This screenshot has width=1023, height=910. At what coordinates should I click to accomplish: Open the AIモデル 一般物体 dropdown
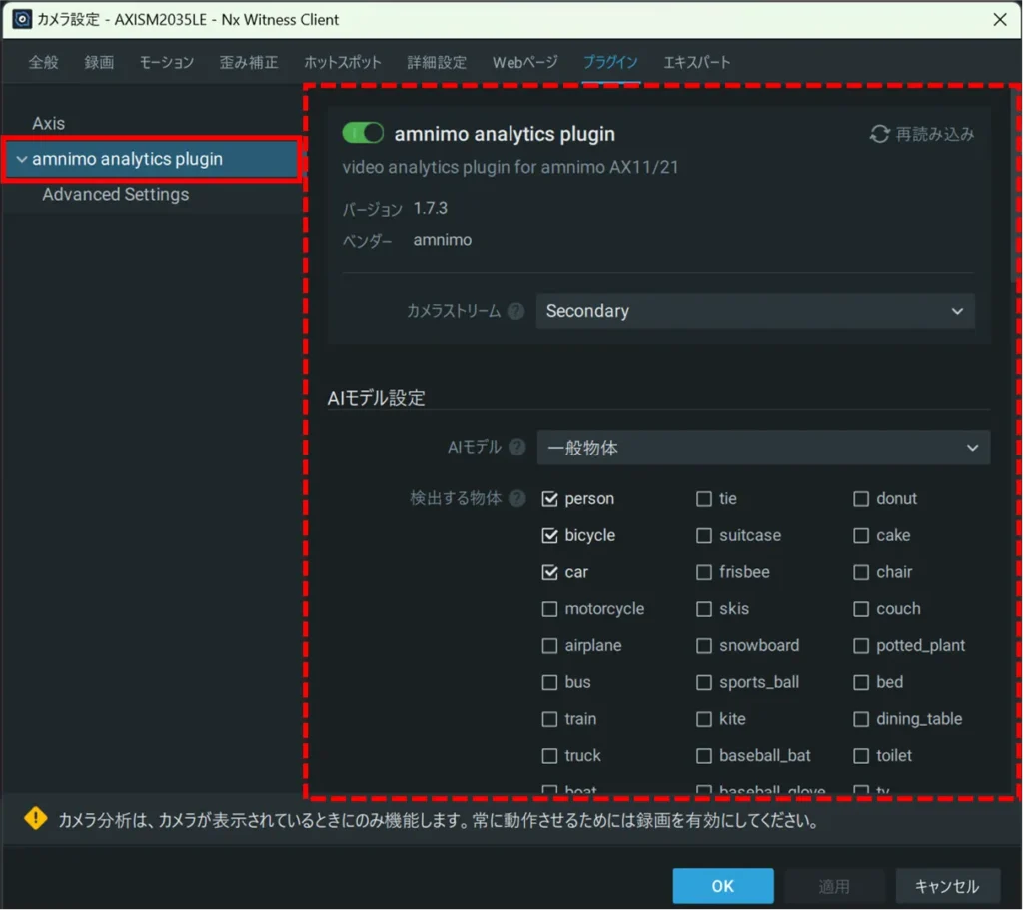point(763,448)
